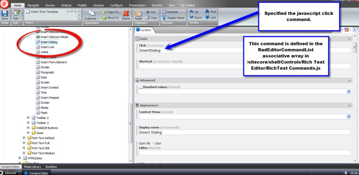Select Insert Link in the tree
The width and height of the screenshot is (359, 175).
click(47, 47)
